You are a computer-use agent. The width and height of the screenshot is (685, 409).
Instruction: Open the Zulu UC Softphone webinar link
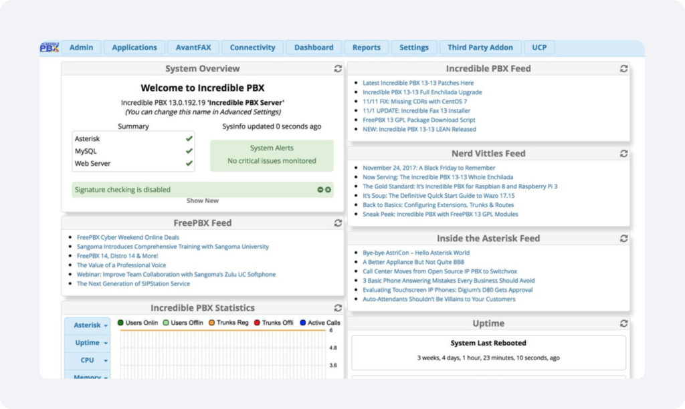[176, 275]
